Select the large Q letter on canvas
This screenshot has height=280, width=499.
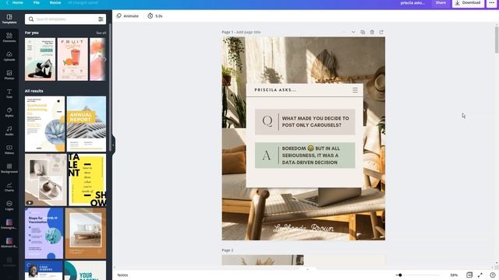coord(267,121)
